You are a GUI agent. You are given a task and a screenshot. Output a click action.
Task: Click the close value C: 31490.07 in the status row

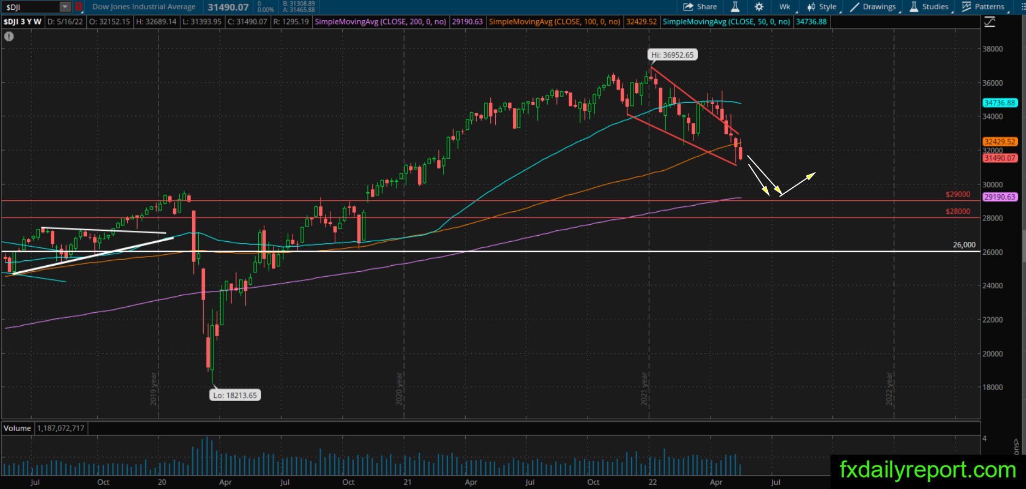248,22
